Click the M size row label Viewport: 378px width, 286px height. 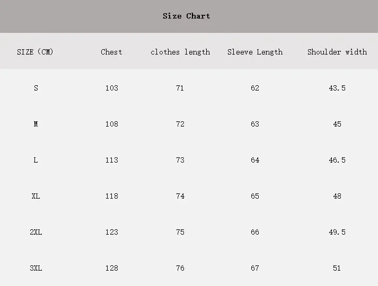tap(36, 124)
